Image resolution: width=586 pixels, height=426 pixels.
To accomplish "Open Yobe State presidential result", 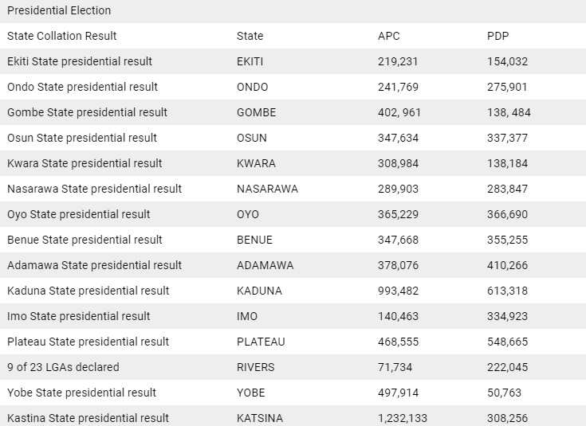I will coord(81,393).
